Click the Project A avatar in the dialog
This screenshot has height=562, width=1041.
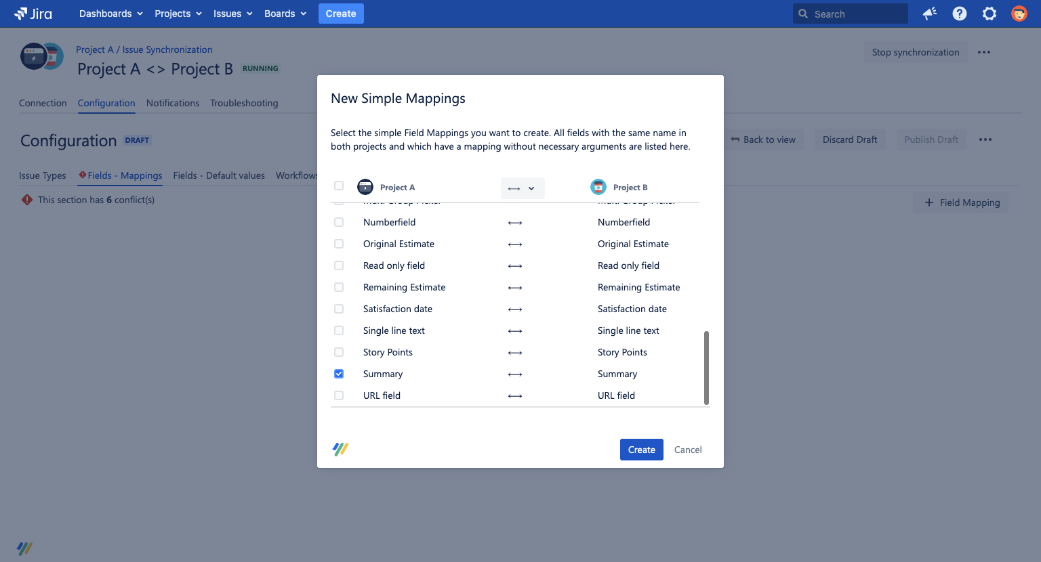point(365,187)
